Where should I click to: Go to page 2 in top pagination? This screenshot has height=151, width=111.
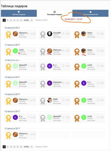click(x=8, y=20)
